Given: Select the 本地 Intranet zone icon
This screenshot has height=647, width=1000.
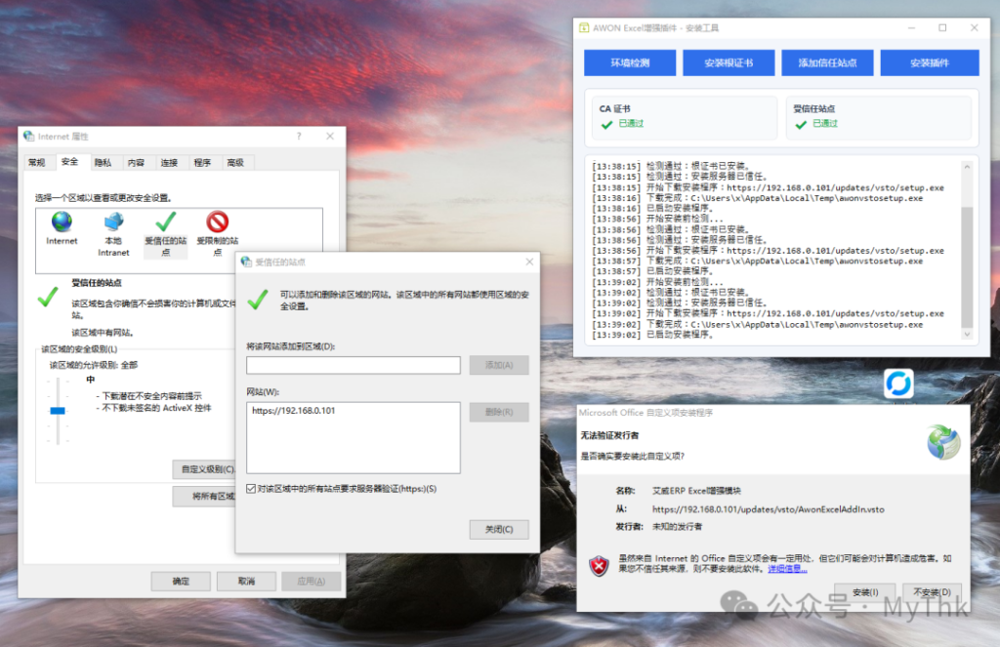Looking at the screenshot, I should tap(113, 222).
